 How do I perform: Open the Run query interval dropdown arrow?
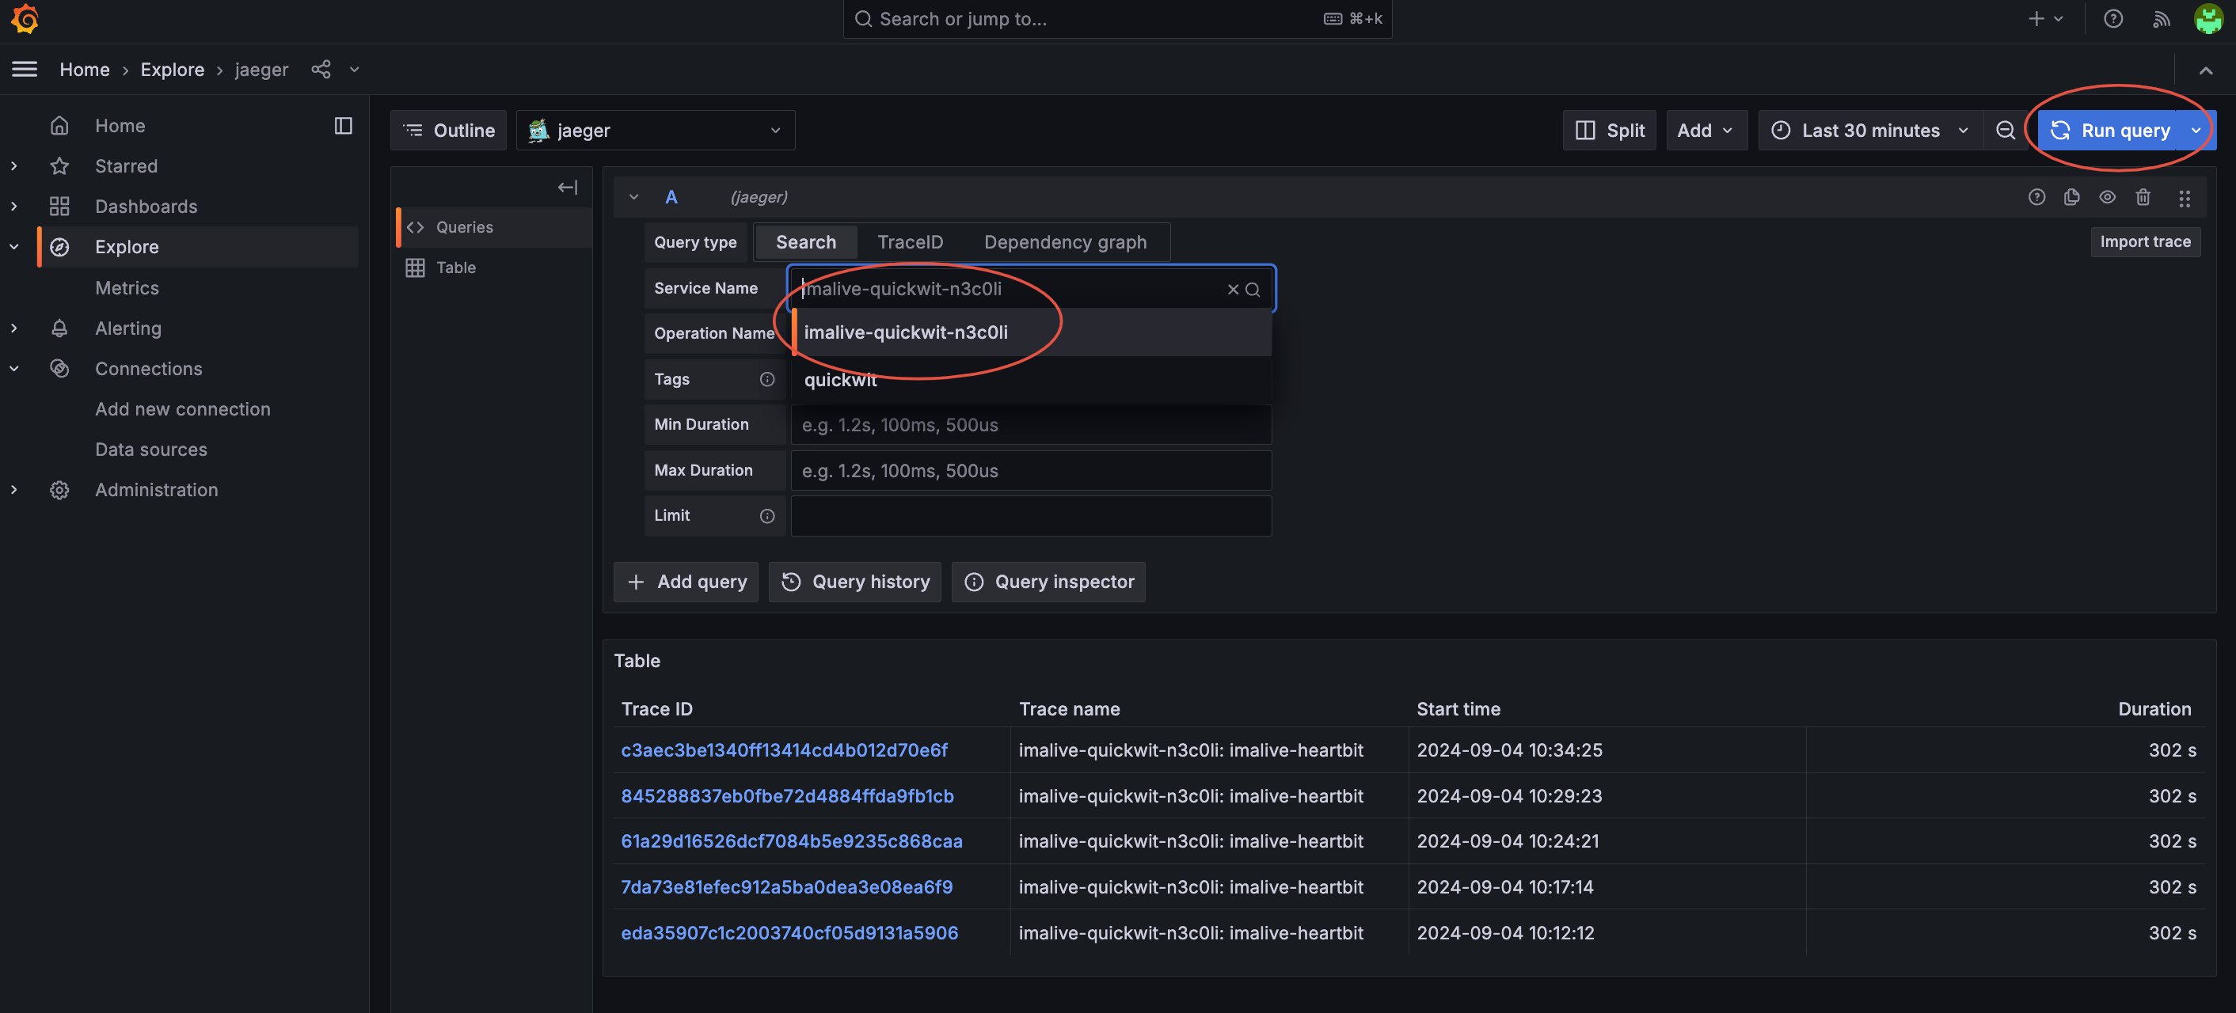[x=2196, y=130]
